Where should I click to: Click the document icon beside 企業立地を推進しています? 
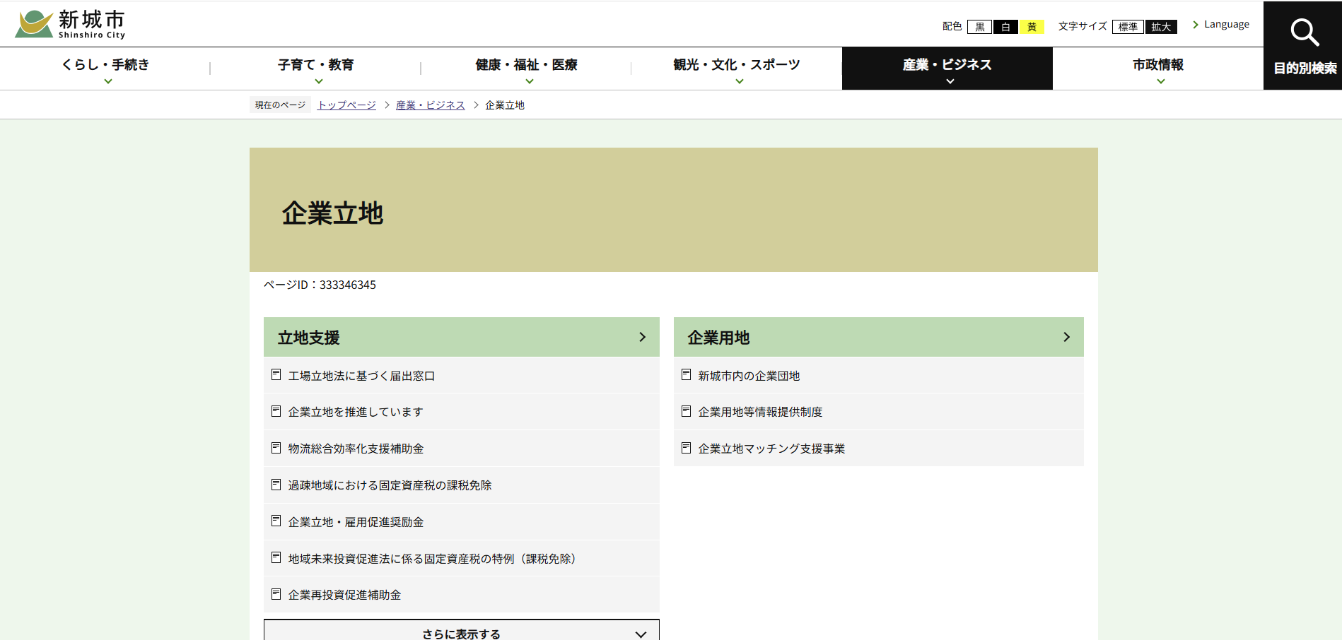click(276, 411)
